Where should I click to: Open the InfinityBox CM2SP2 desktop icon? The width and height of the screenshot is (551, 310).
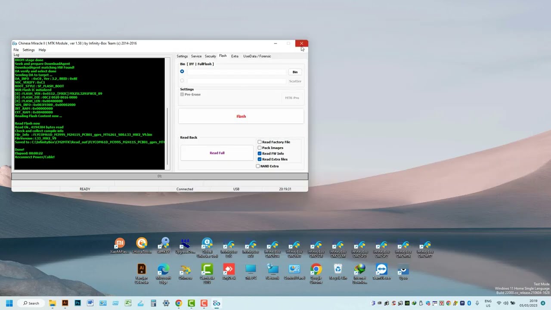click(x=382, y=248)
